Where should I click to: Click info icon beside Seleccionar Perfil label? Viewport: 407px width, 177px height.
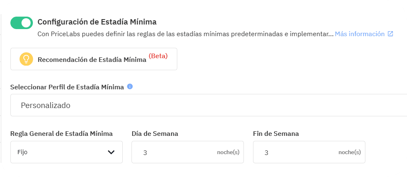tap(130, 87)
